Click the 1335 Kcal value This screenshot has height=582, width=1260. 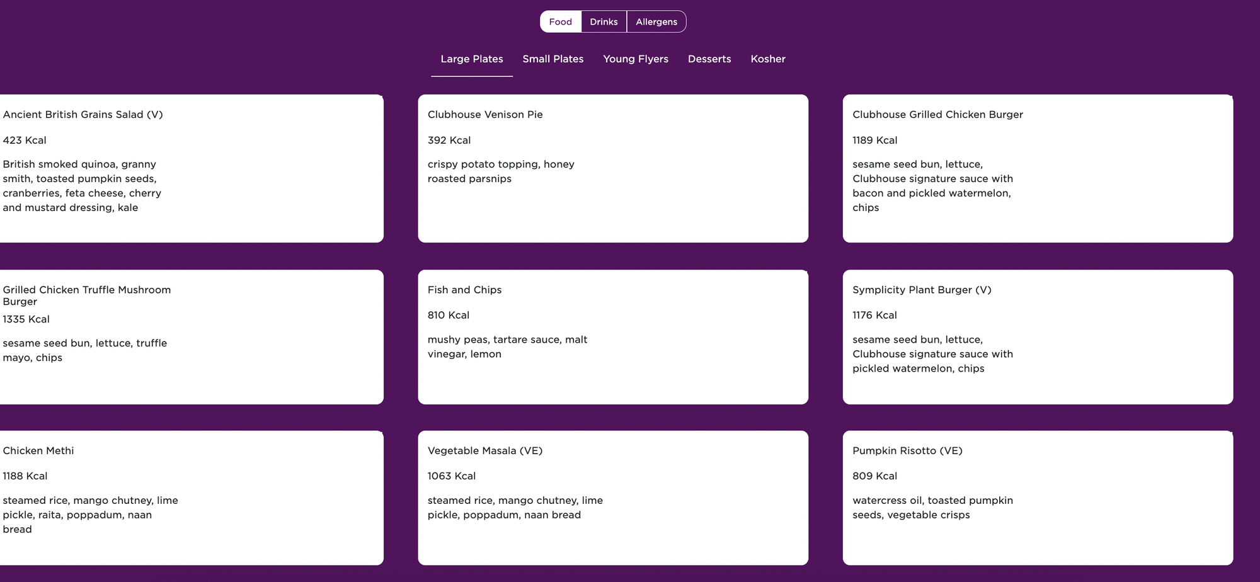coord(26,319)
